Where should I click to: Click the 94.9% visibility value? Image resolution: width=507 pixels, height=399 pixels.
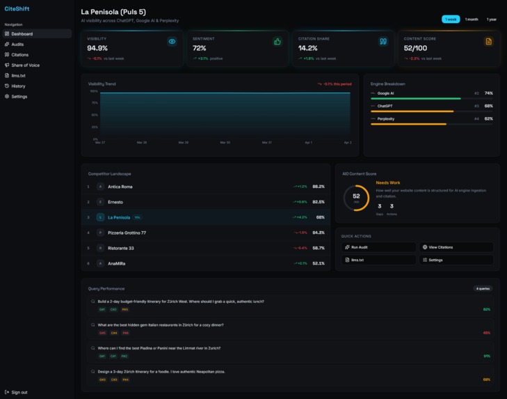click(x=97, y=48)
